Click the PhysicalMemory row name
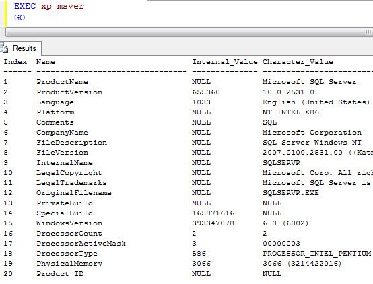373x284 pixels. (x=69, y=264)
